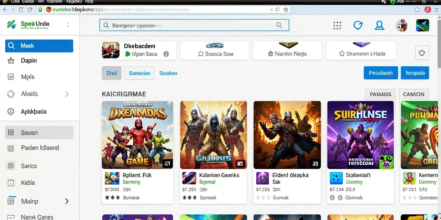The image size is (441, 220).
Task: Click the Spea Unde logo
Action: [x=28, y=24]
